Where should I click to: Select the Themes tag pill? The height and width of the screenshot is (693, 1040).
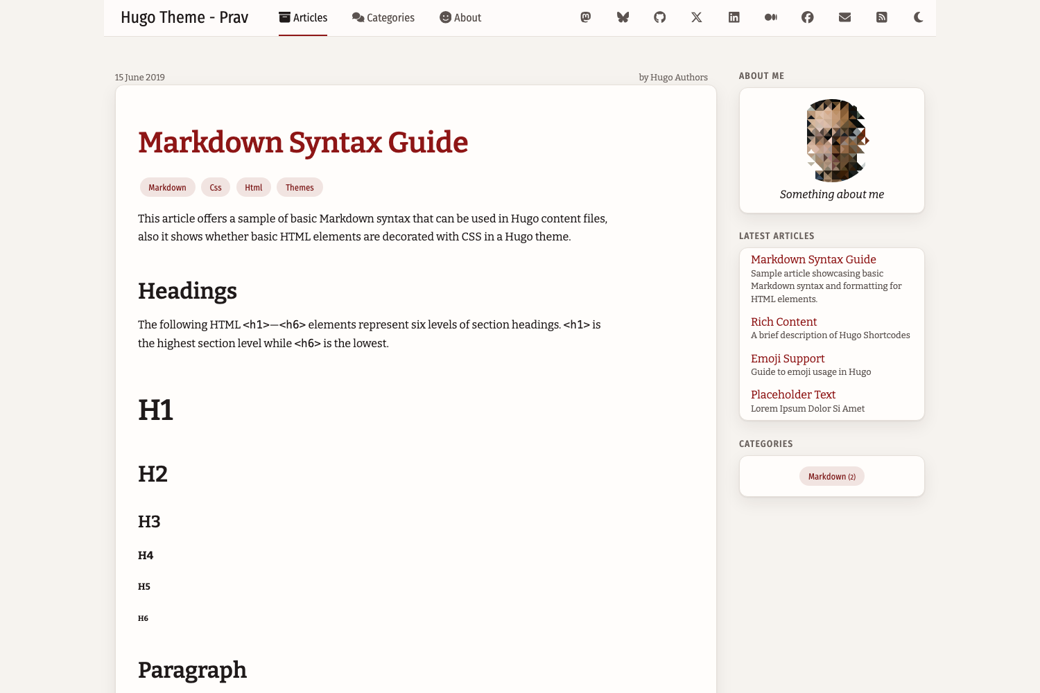click(300, 188)
